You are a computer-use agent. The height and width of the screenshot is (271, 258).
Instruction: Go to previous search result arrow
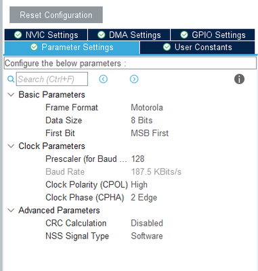pyautogui.click(x=104, y=79)
